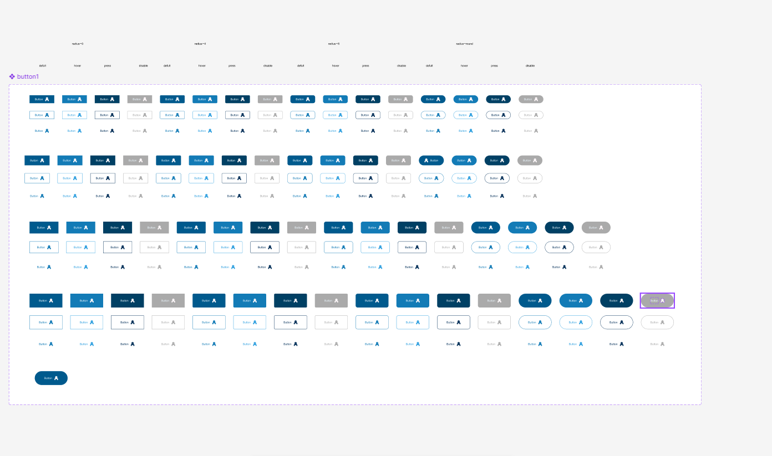Click the user icon in the outlined pill below the selected button

pyautogui.click(x=662, y=322)
